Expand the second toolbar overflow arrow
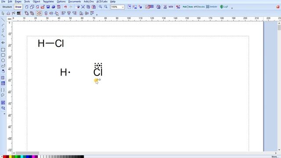The image size is (281, 158). pos(97,14)
